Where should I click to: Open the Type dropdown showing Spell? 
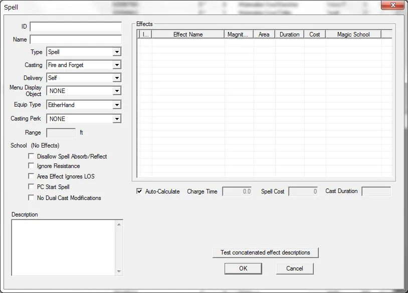(116, 52)
